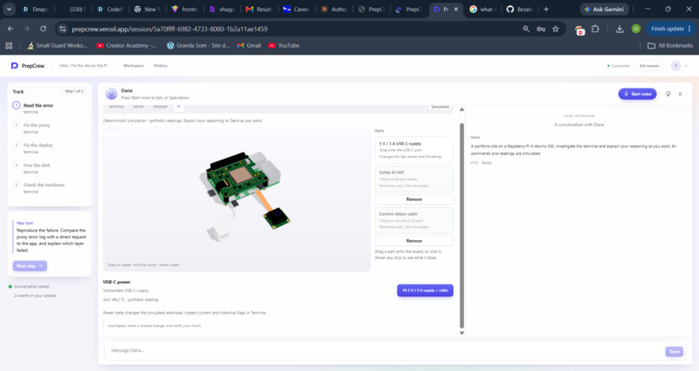Switch to the Career browser tab
699x371 pixels.
[297, 9]
